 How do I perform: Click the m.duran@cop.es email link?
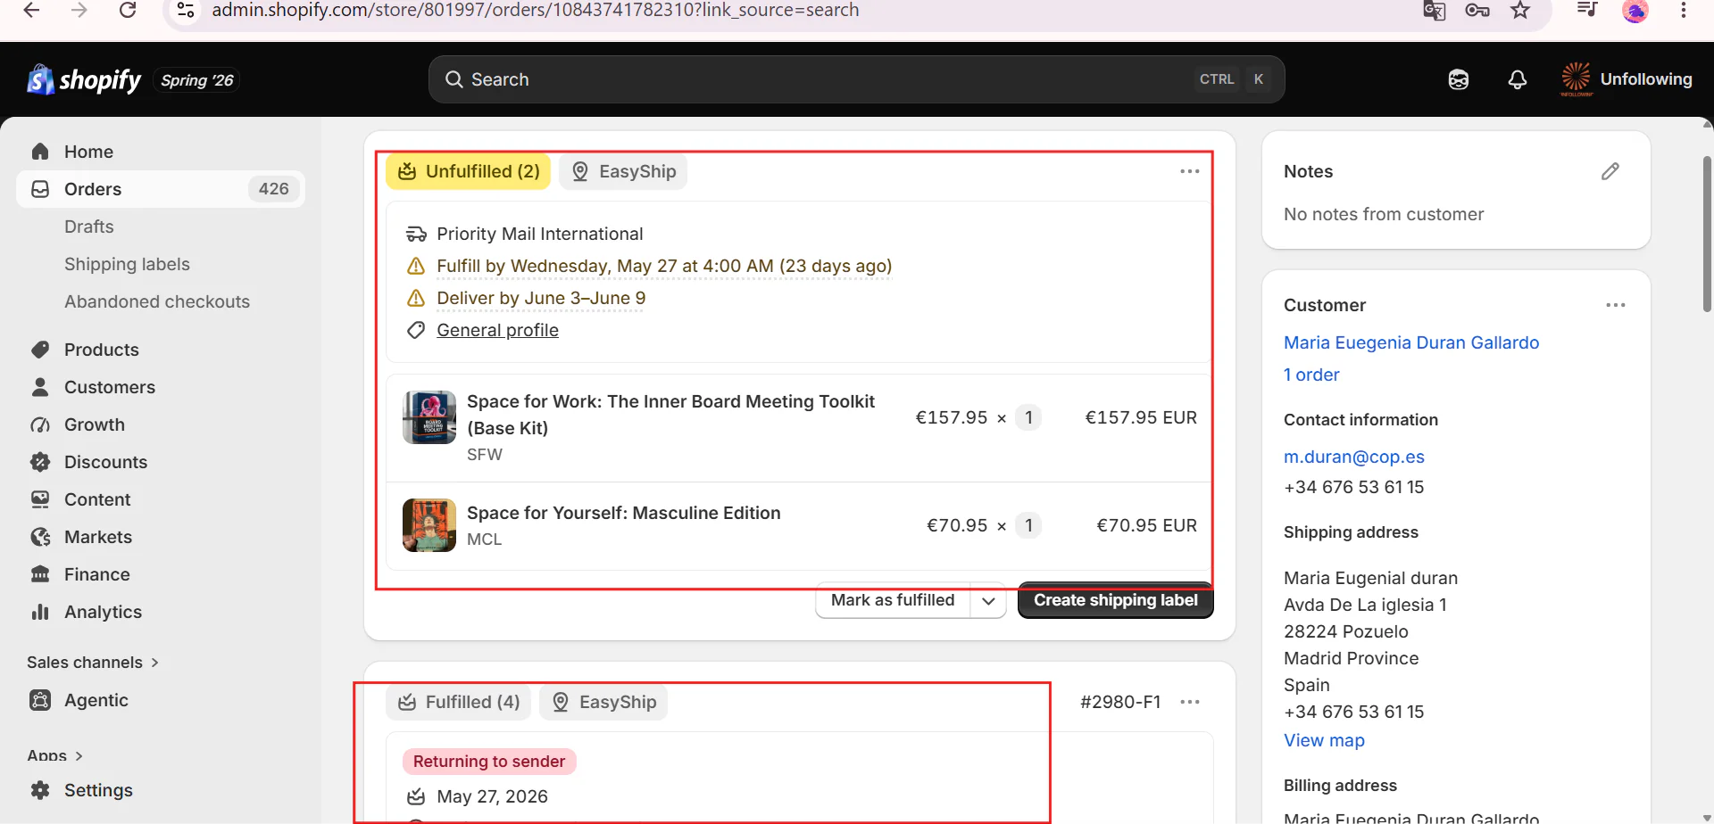coord(1354,457)
